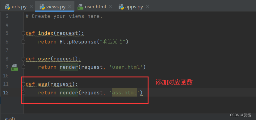Click the HTML template gutter icon on line 9
The height and width of the screenshot is (120, 256).
coord(15,67)
